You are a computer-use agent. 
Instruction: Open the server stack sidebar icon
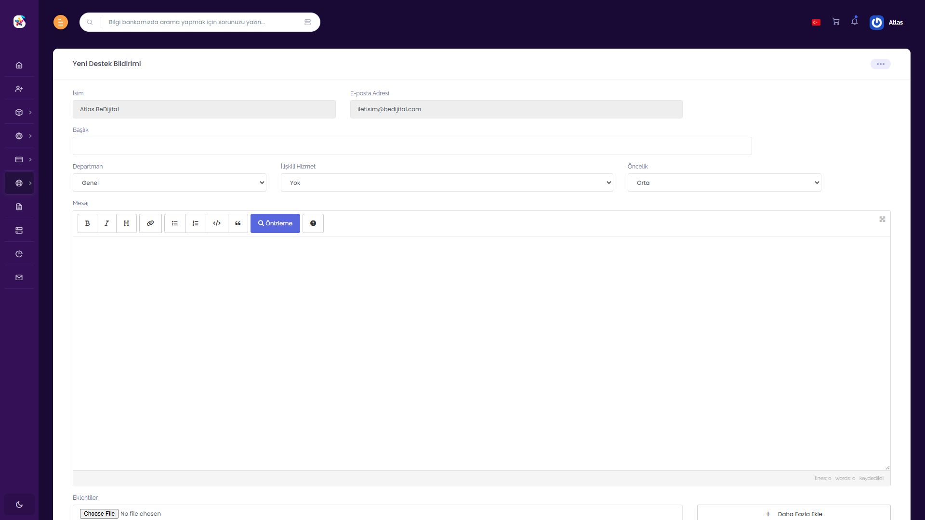19,231
